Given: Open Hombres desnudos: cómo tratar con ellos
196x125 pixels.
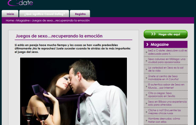Looking at the screenshot, I should (x=164, y=120).
